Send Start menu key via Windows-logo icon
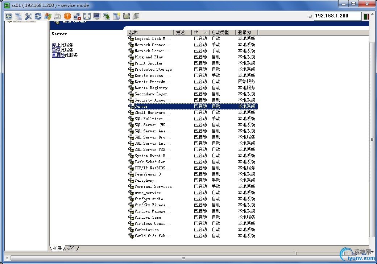The width and height of the screenshot is (377, 264). (48, 16)
